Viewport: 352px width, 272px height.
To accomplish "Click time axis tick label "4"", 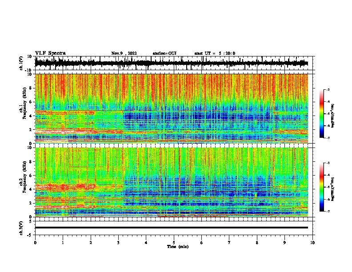I will click(x=146, y=243).
